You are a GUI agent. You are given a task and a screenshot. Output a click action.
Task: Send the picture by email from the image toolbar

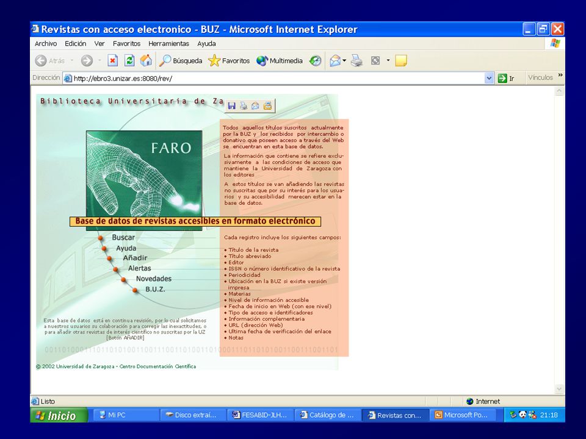(255, 106)
